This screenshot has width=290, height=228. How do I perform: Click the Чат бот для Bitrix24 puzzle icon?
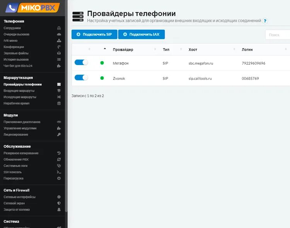tap(59, 66)
